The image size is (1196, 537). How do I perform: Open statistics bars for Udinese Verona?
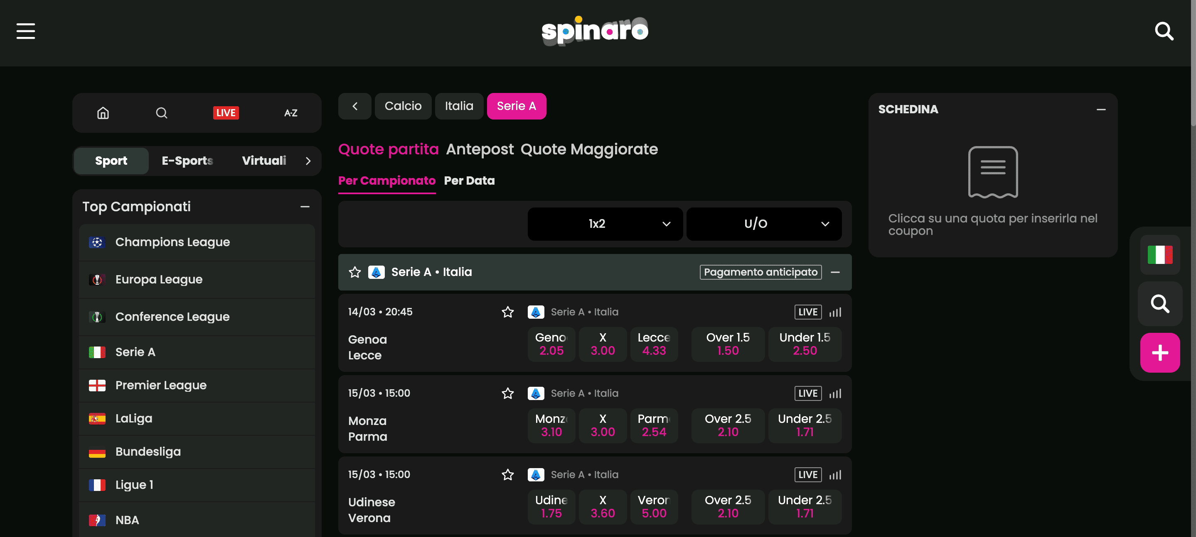tap(835, 475)
